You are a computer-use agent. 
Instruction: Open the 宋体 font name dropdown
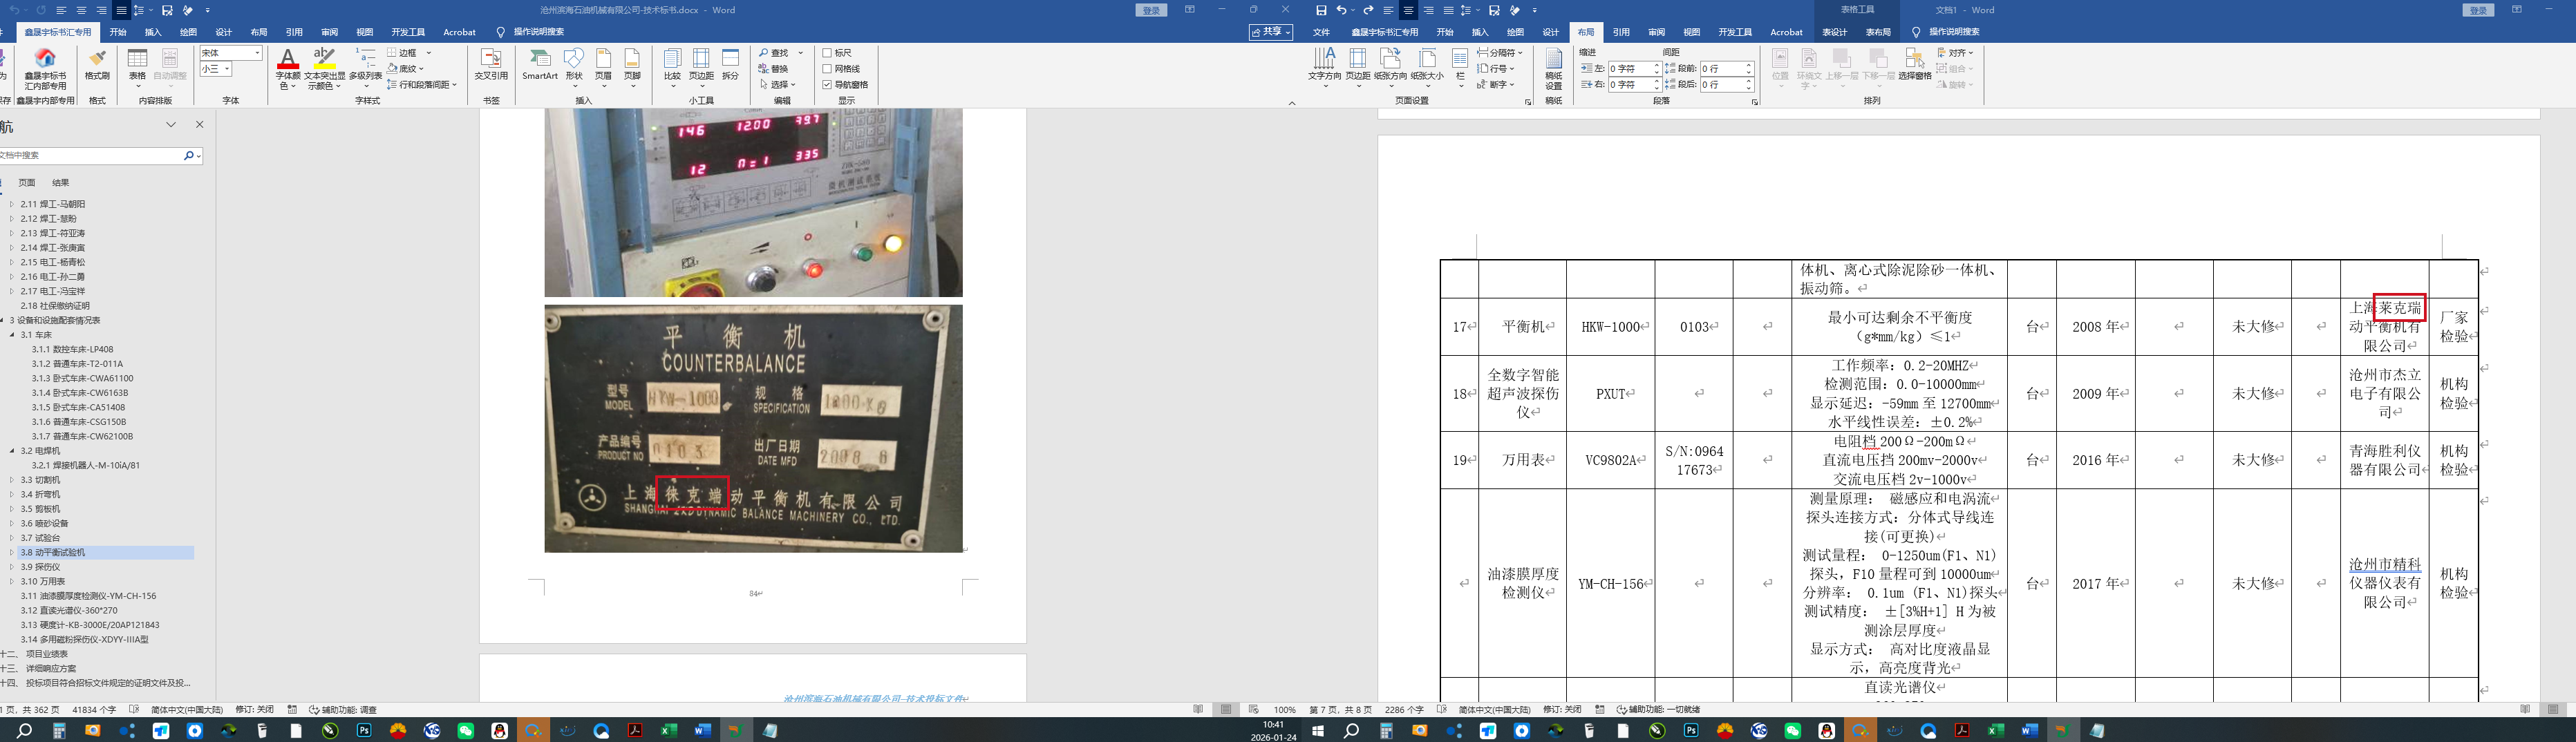pyautogui.click(x=257, y=53)
